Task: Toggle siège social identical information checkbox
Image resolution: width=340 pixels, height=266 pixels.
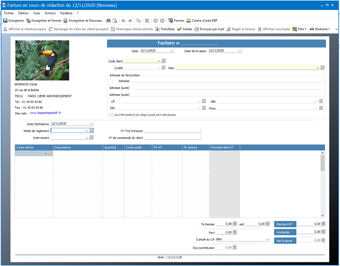Action: [x=111, y=115]
